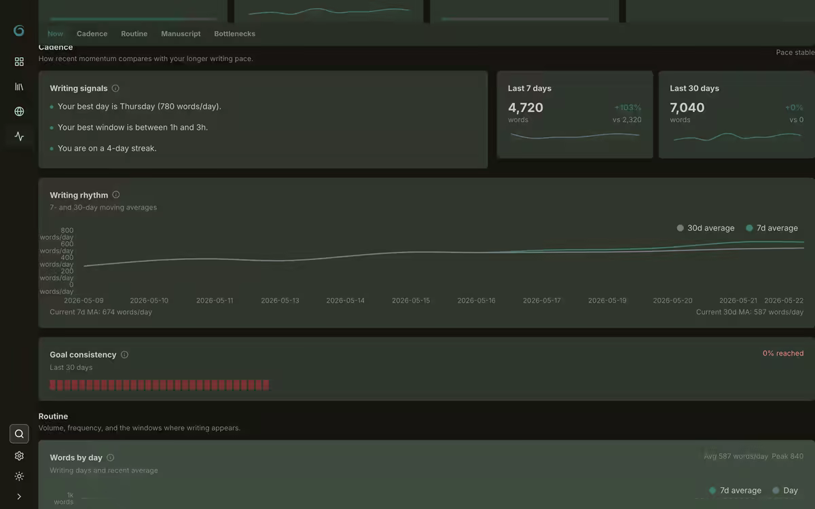
Task: Expand sidebar with the chevron arrow
Action: pyautogui.click(x=19, y=497)
